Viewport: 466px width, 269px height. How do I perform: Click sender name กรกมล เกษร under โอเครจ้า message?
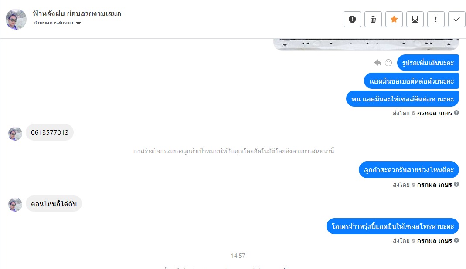coord(434,241)
